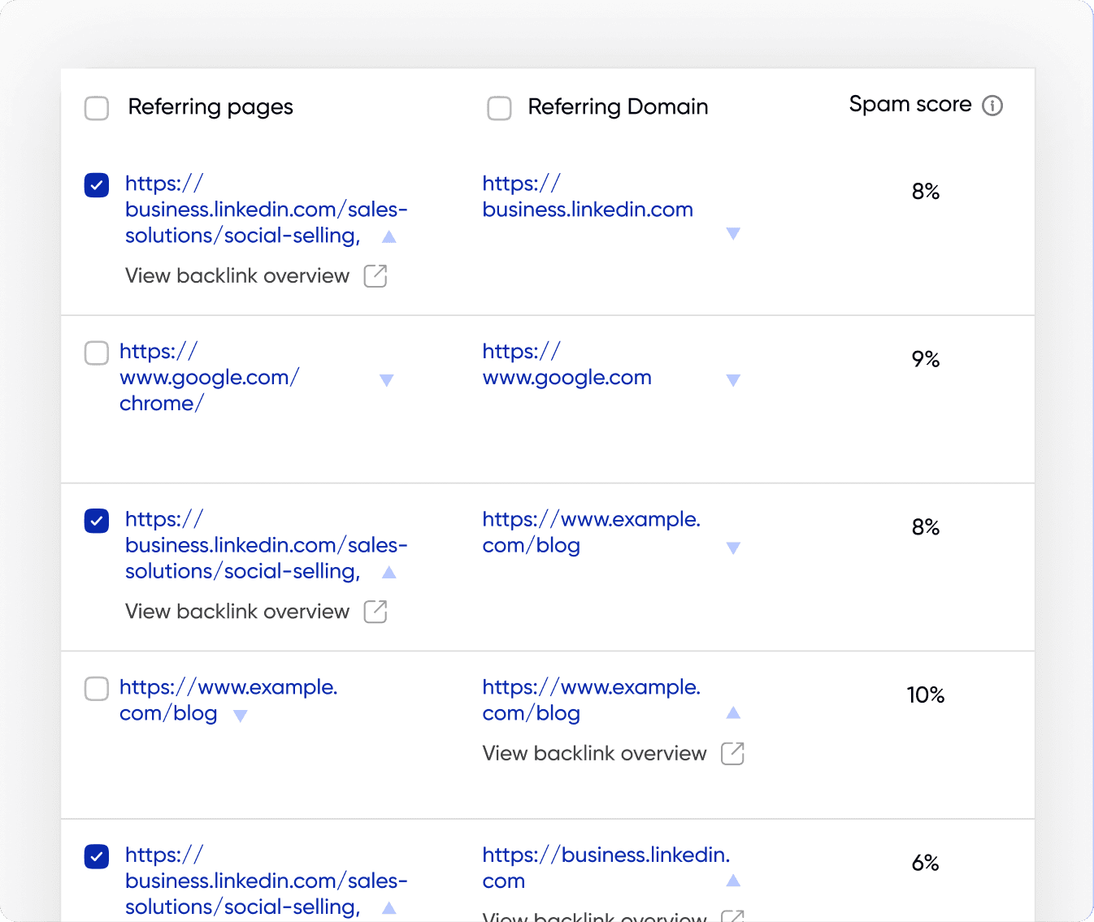Click View backlink overview in first row
Image resolution: width=1094 pixels, height=922 pixels.
point(237,276)
